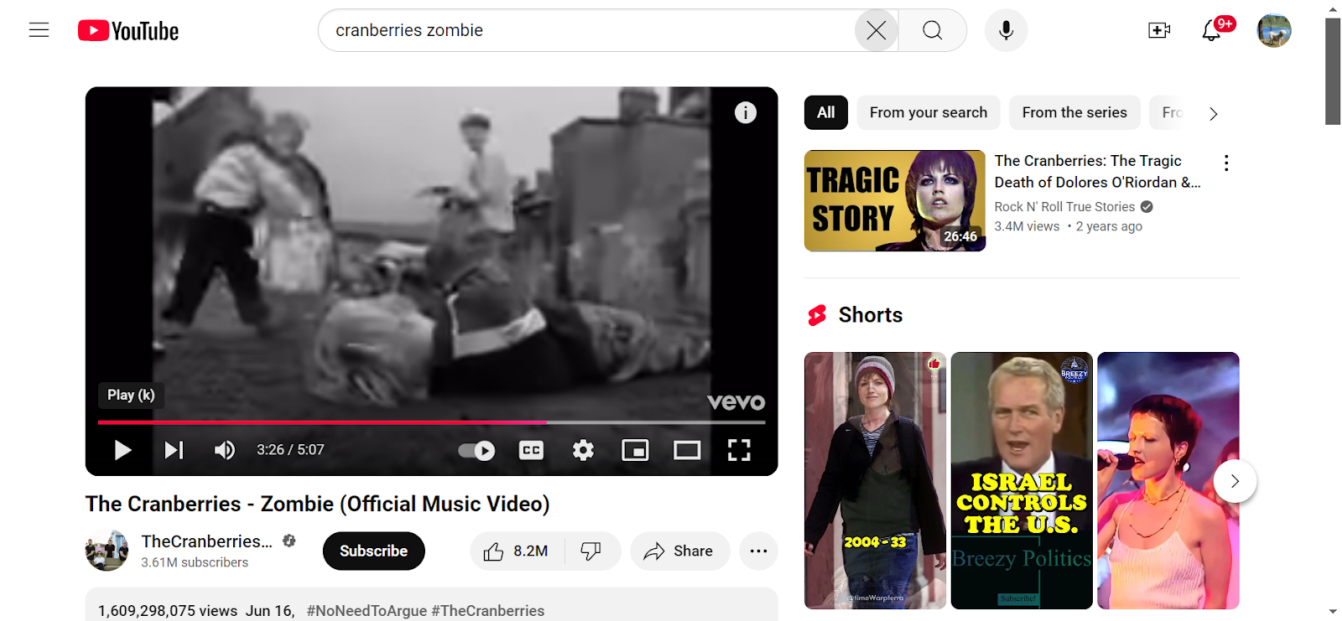Viewport: 1342px width, 621px height.
Task: Dislike the video
Action: click(x=591, y=551)
